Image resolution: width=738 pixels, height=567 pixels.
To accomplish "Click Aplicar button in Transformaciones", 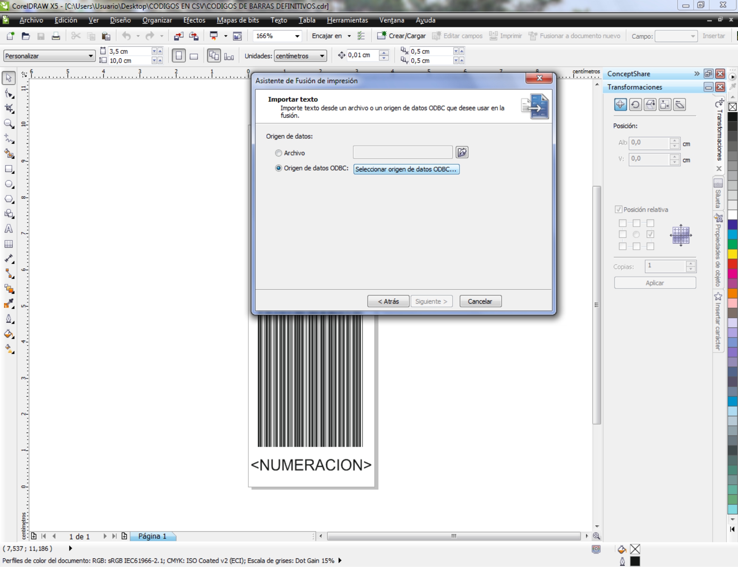I will point(655,283).
